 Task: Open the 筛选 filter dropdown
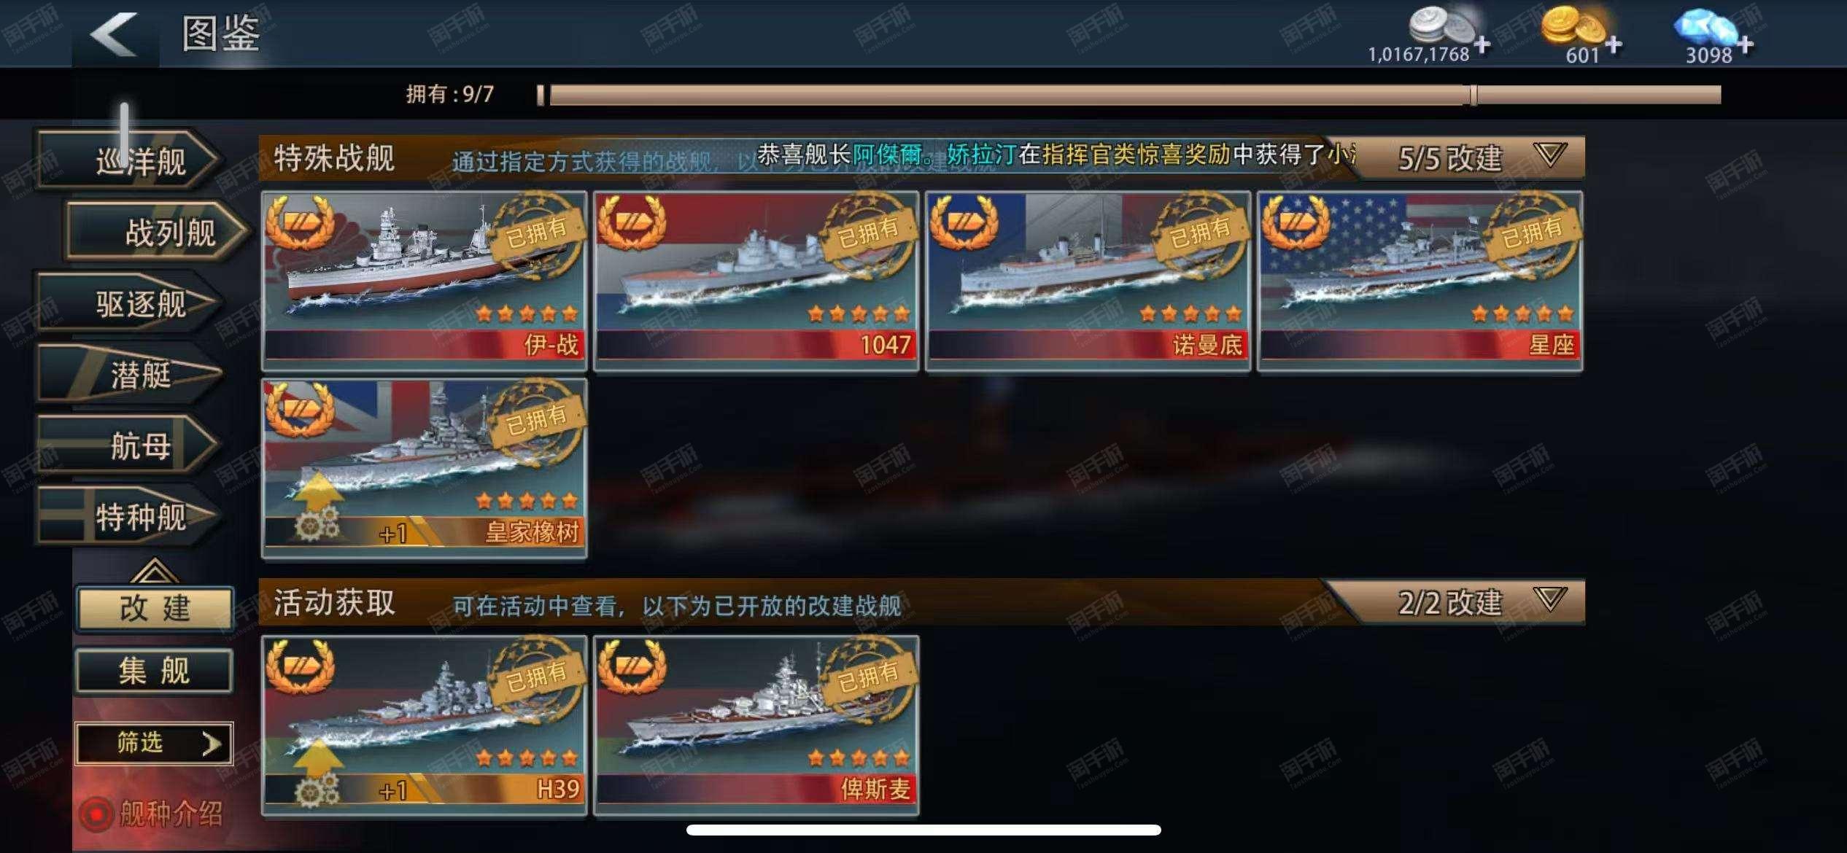pyautogui.click(x=154, y=743)
